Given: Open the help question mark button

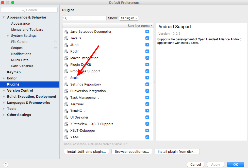Looking at the screenshot, I should pyautogui.click(x=6, y=164).
